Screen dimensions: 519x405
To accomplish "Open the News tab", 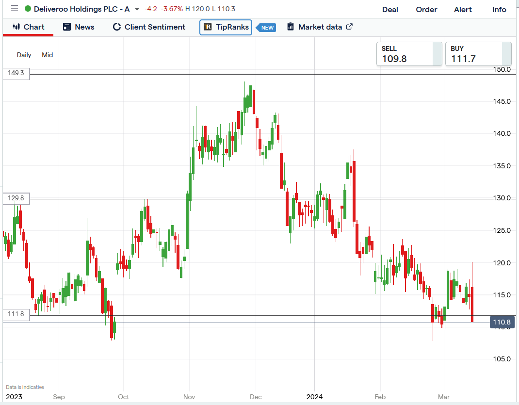I will [79, 27].
